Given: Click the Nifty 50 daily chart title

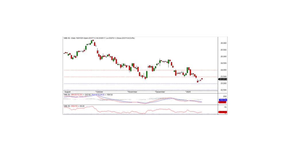Looking at the screenshot, I should (x=99, y=38).
